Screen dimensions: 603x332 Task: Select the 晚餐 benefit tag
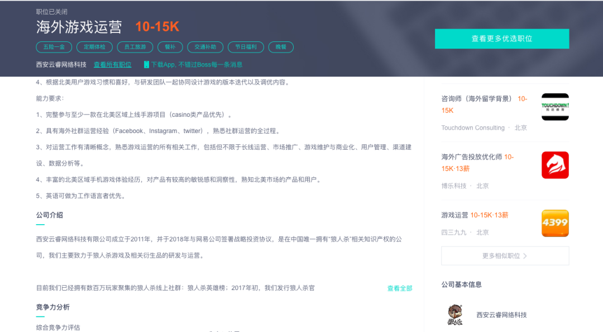[281, 47]
